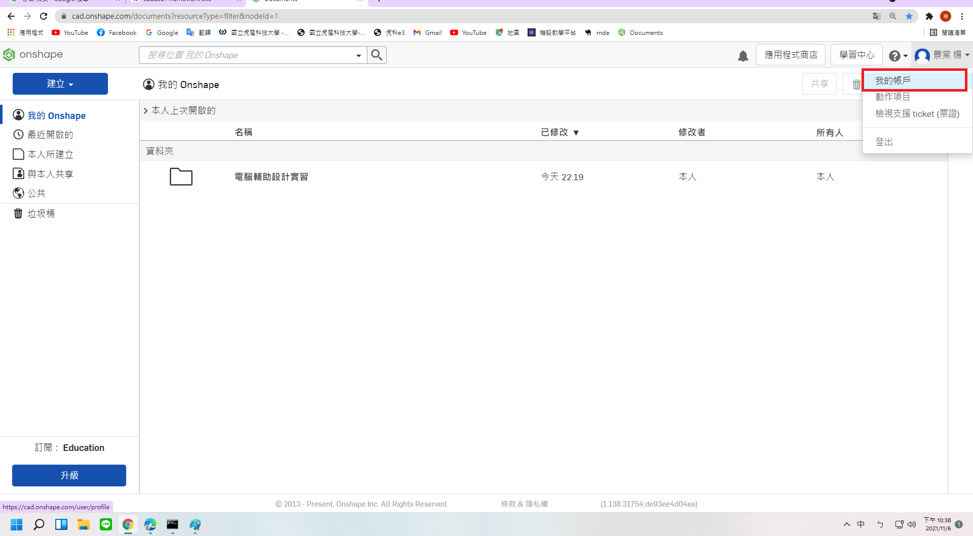Open LINE app in taskbar

pos(106,524)
